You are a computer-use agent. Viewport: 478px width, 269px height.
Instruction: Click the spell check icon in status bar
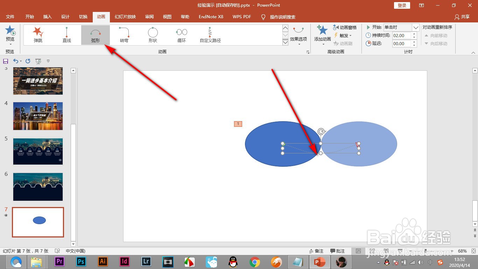[x=57, y=251]
